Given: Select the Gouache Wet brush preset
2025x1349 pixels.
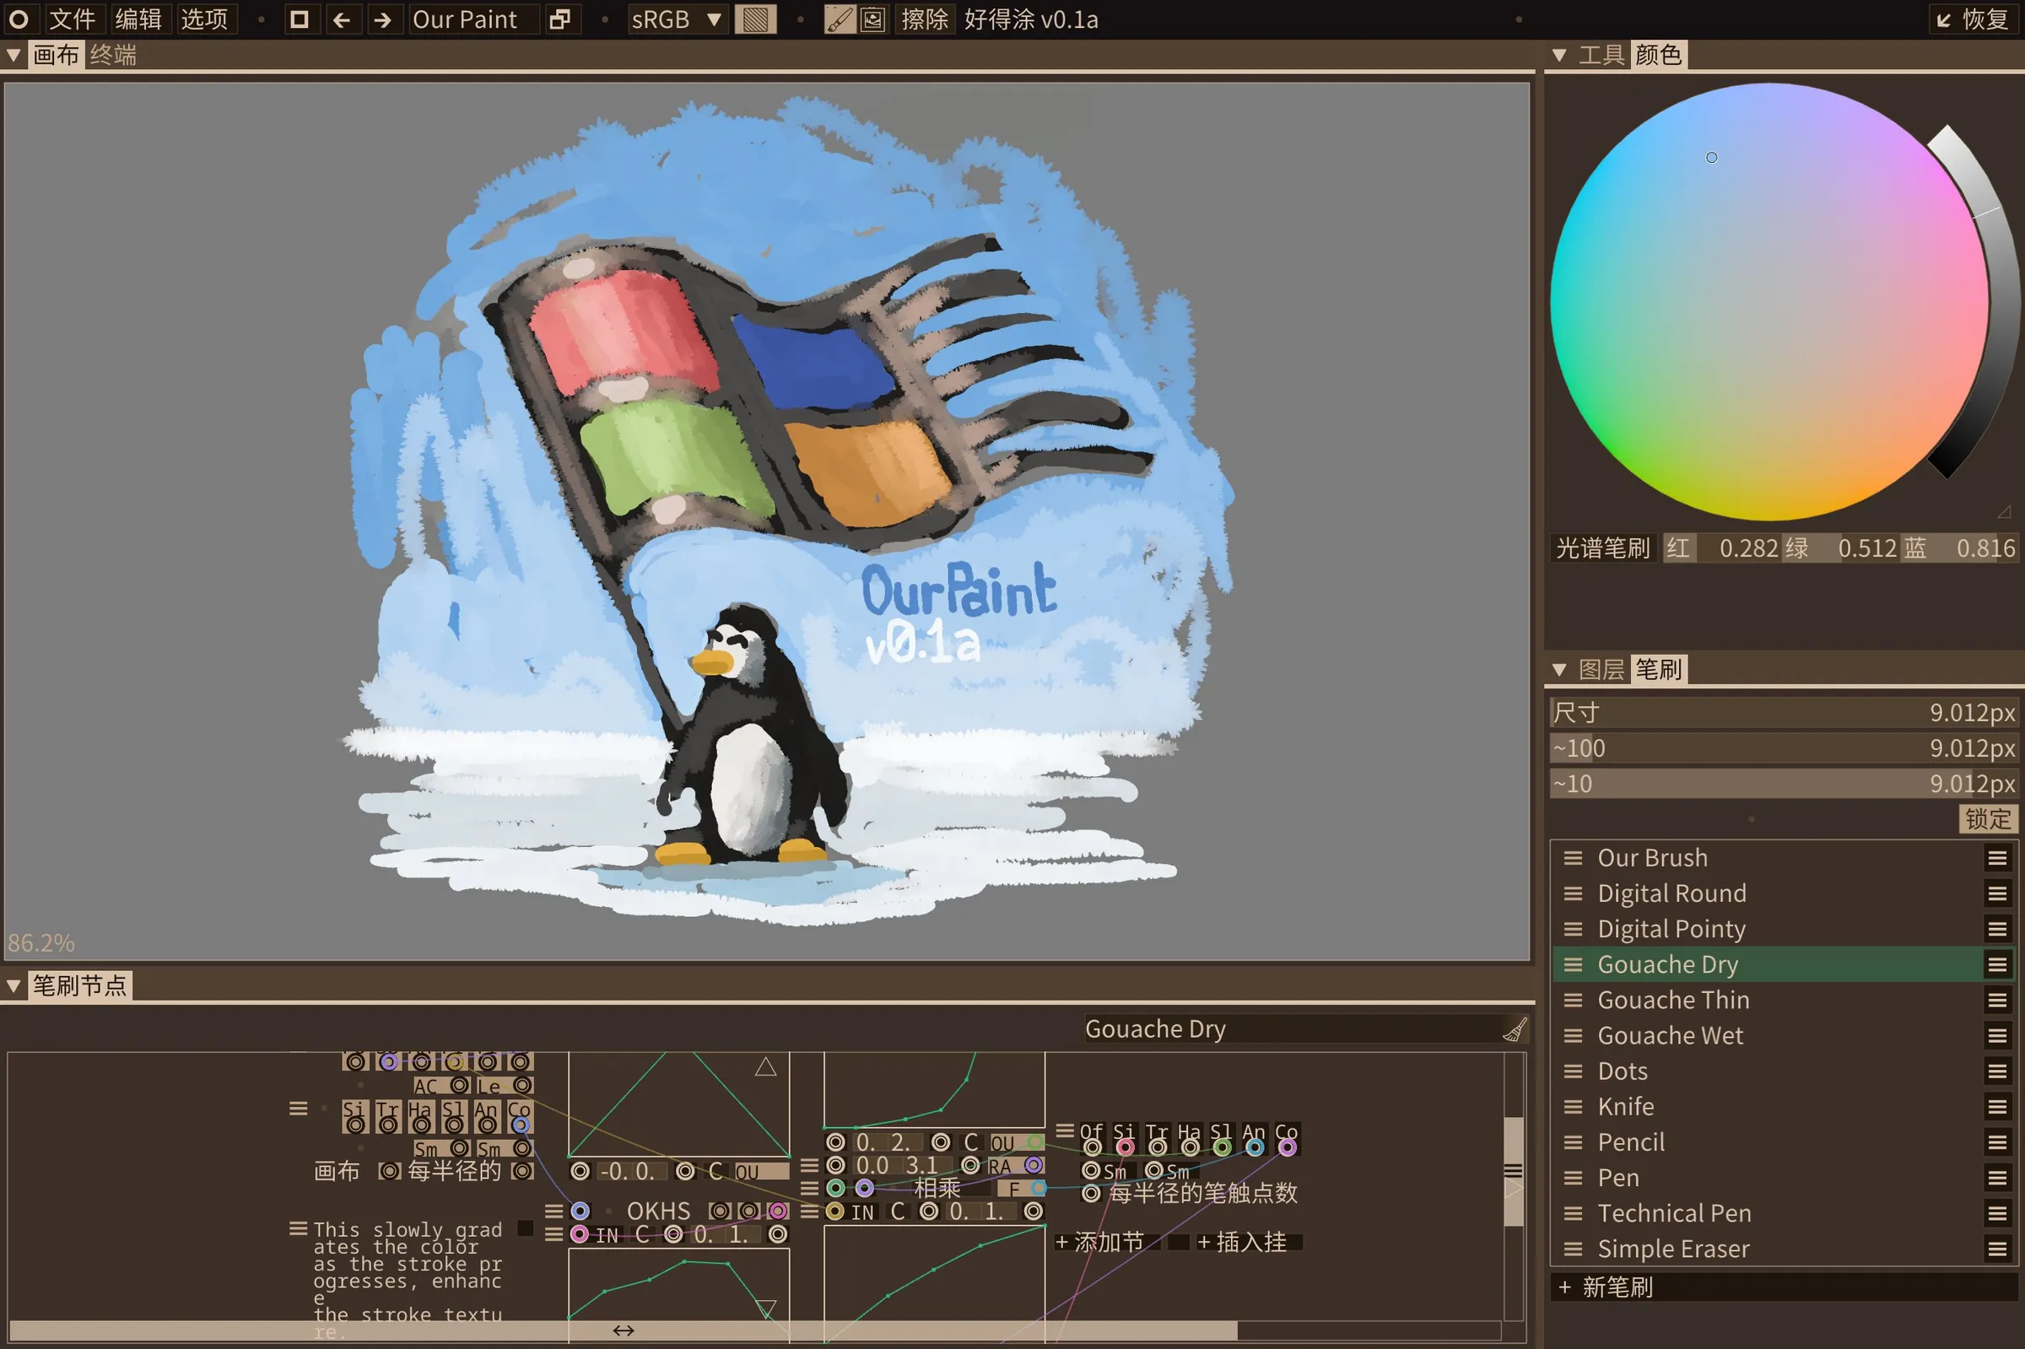Looking at the screenshot, I should pos(1670,1035).
